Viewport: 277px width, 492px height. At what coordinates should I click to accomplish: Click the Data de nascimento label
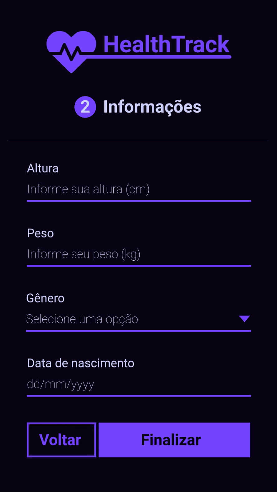(x=81, y=363)
